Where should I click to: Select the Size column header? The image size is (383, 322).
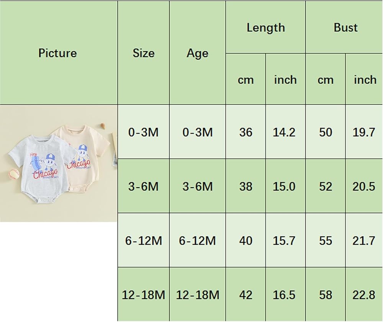[144, 53]
